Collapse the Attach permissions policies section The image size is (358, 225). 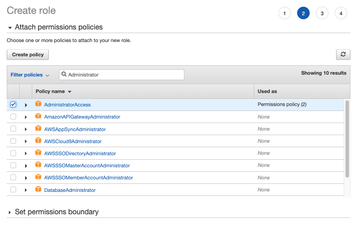[10, 28]
